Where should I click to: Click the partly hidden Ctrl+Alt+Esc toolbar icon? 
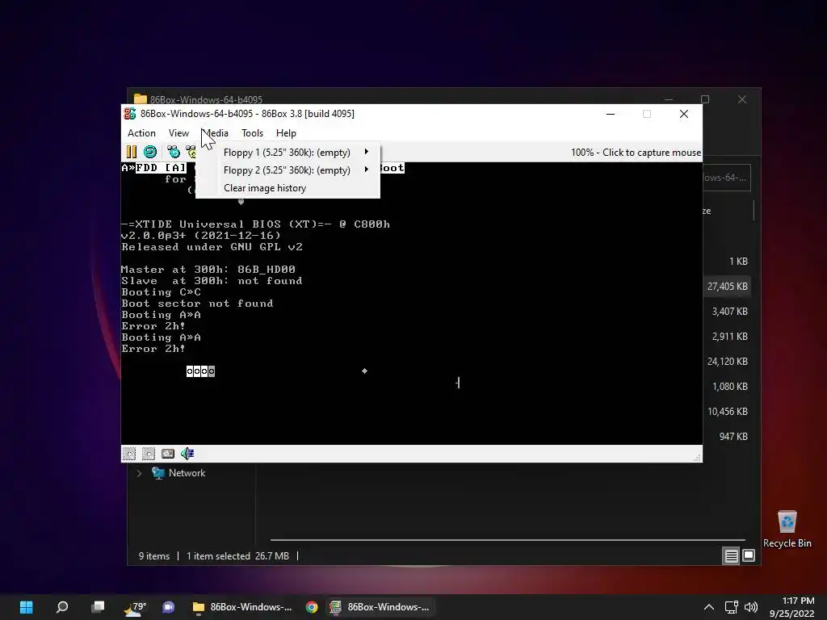pyautogui.click(x=191, y=153)
